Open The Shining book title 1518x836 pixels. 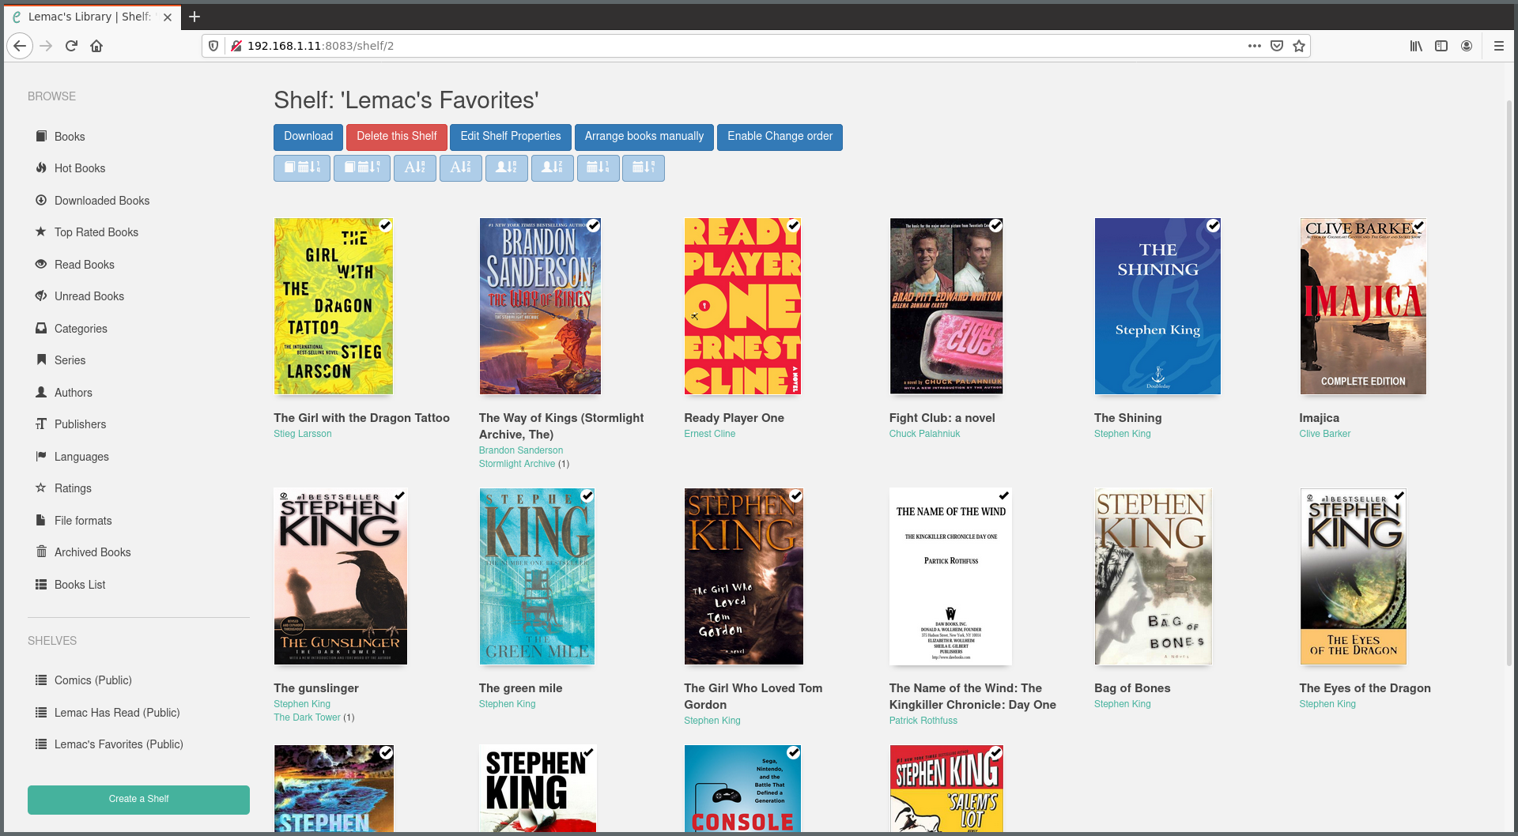pos(1127,418)
